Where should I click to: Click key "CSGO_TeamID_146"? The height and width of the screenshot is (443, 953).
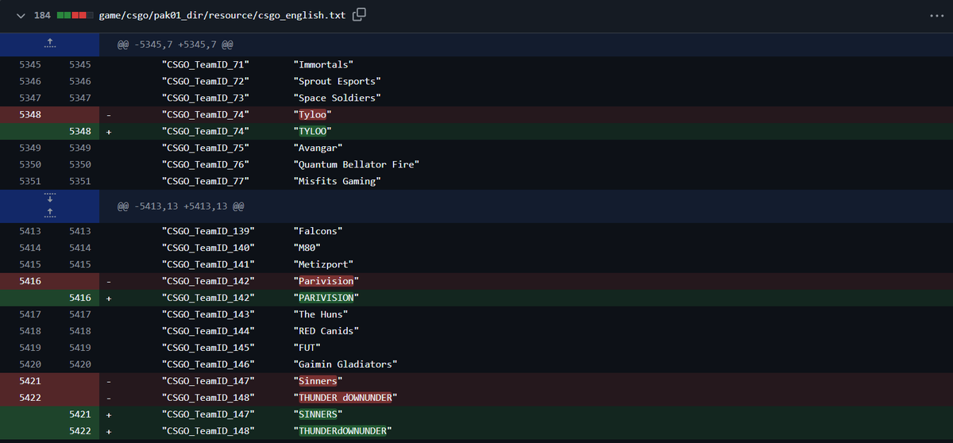coord(209,364)
